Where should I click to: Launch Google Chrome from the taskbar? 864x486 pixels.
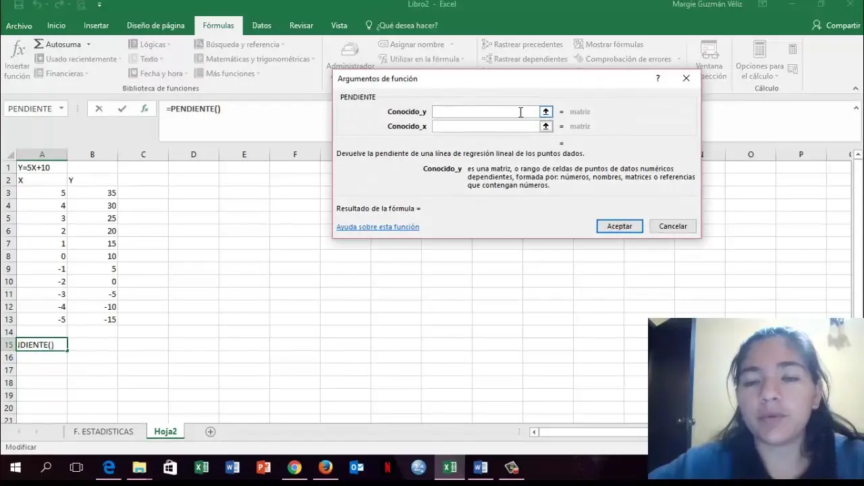click(294, 467)
